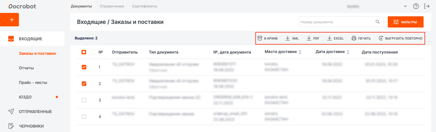Click the help question mark icon
436x132 pixels.
tap(416, 6)
